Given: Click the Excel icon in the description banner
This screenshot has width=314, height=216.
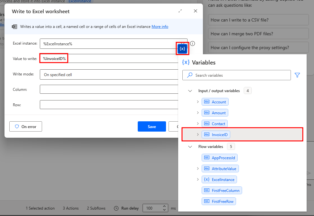Looking at the screenshot, I should tap(14, 27).
